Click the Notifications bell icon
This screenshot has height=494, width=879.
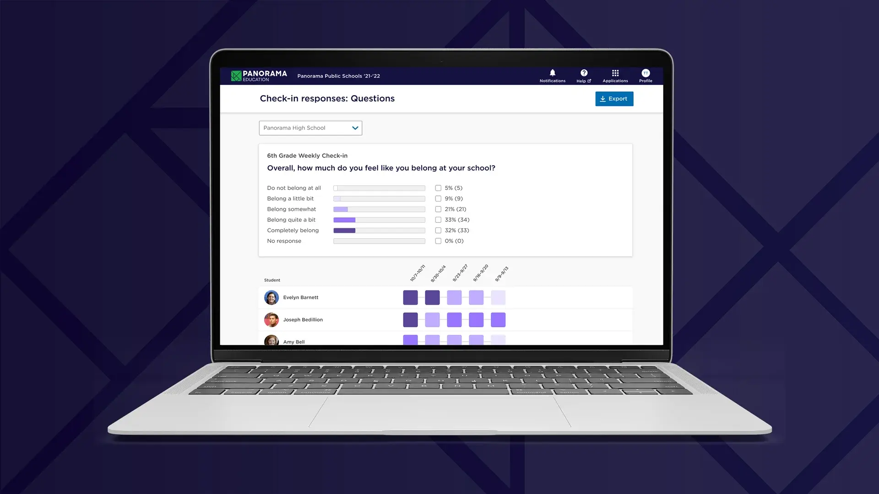(x=552, y=73)
